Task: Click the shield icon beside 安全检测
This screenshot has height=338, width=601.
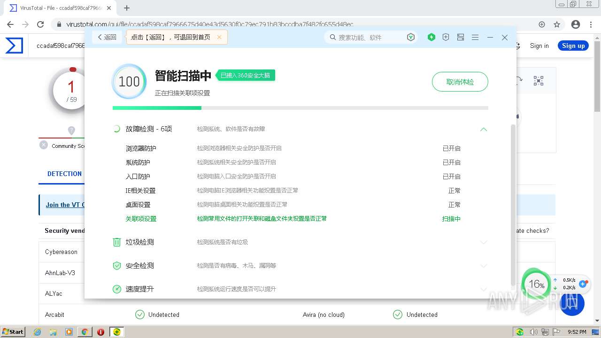Action: pos(117,266)
